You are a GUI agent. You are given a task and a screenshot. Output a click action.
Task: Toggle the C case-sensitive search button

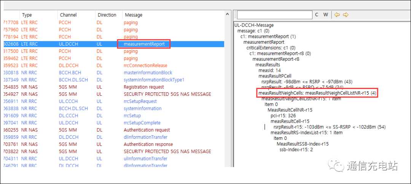point(317,15)
